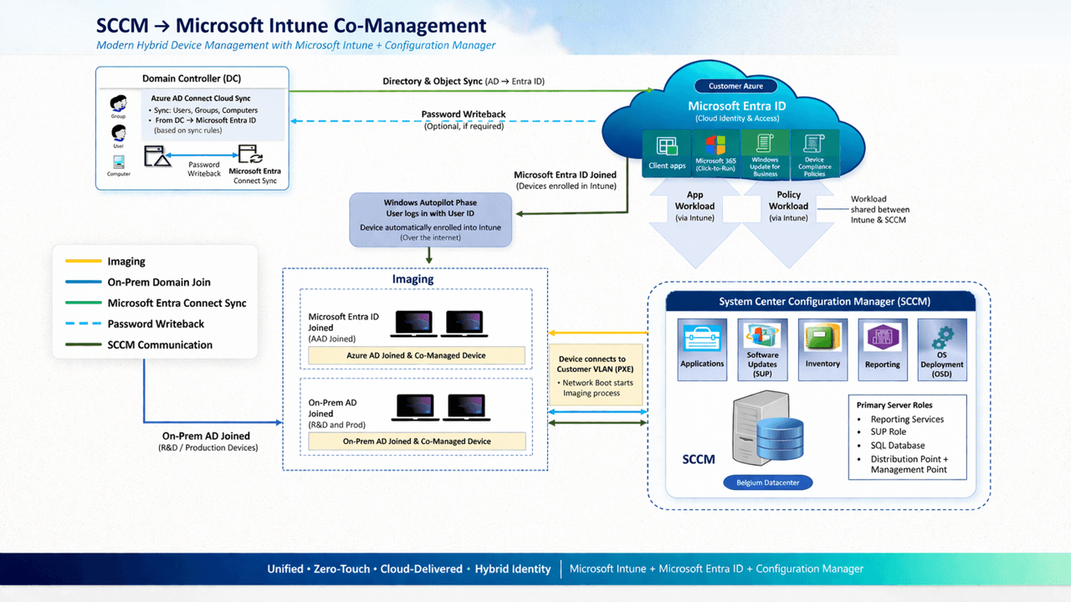Viewport: 1071px width, 602px height.
Task: Select the User avatar icon in Domain Controller
Action: (119, 132)
